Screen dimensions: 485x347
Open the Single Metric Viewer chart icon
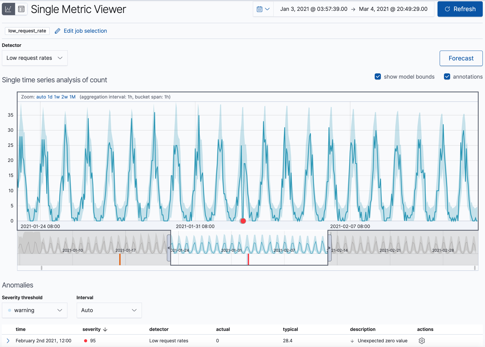[8, 9]
